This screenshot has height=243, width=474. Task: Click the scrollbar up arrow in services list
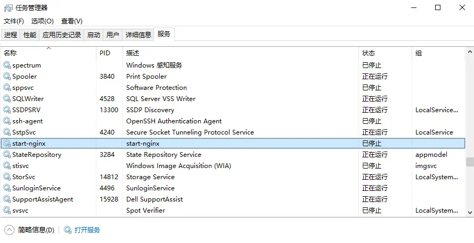(x=470, y=52)
